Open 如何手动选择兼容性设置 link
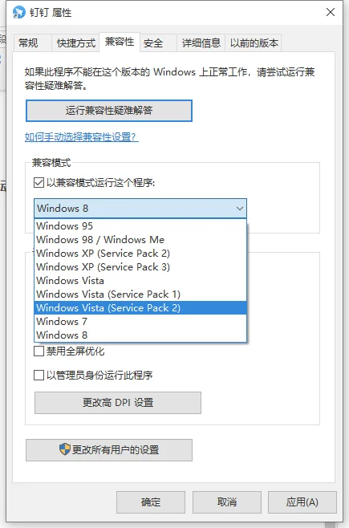Viewport: 349px width, 528px height. 82,137
